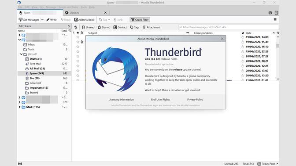This screenshot has height=166, width=296.
Task: Open the Address Book
Action: (84, 20)
